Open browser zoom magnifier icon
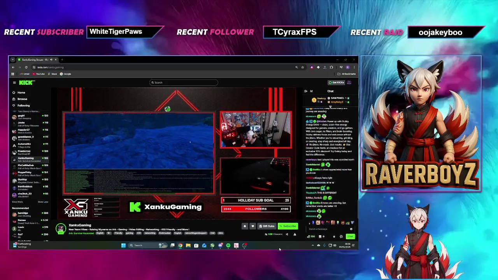The width and height of the screenshot is (498, 280). 296,67
